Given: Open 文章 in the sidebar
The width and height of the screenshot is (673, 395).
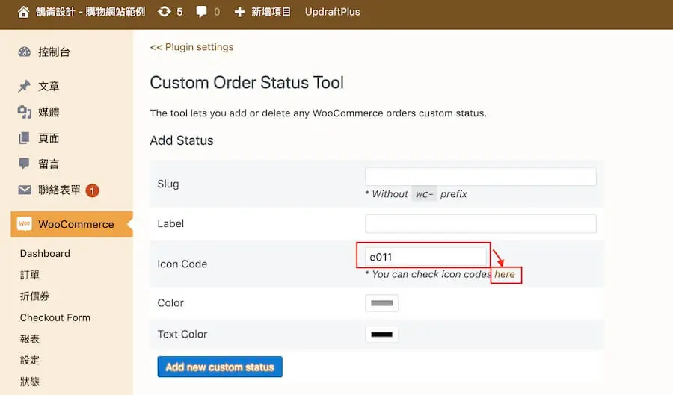Looking at the screenshot, I should 49,86.
